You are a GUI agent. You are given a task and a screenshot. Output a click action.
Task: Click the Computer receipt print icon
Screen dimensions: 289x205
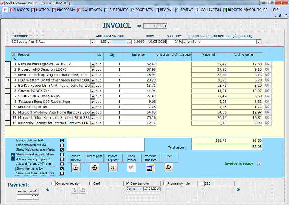(83, 190)
